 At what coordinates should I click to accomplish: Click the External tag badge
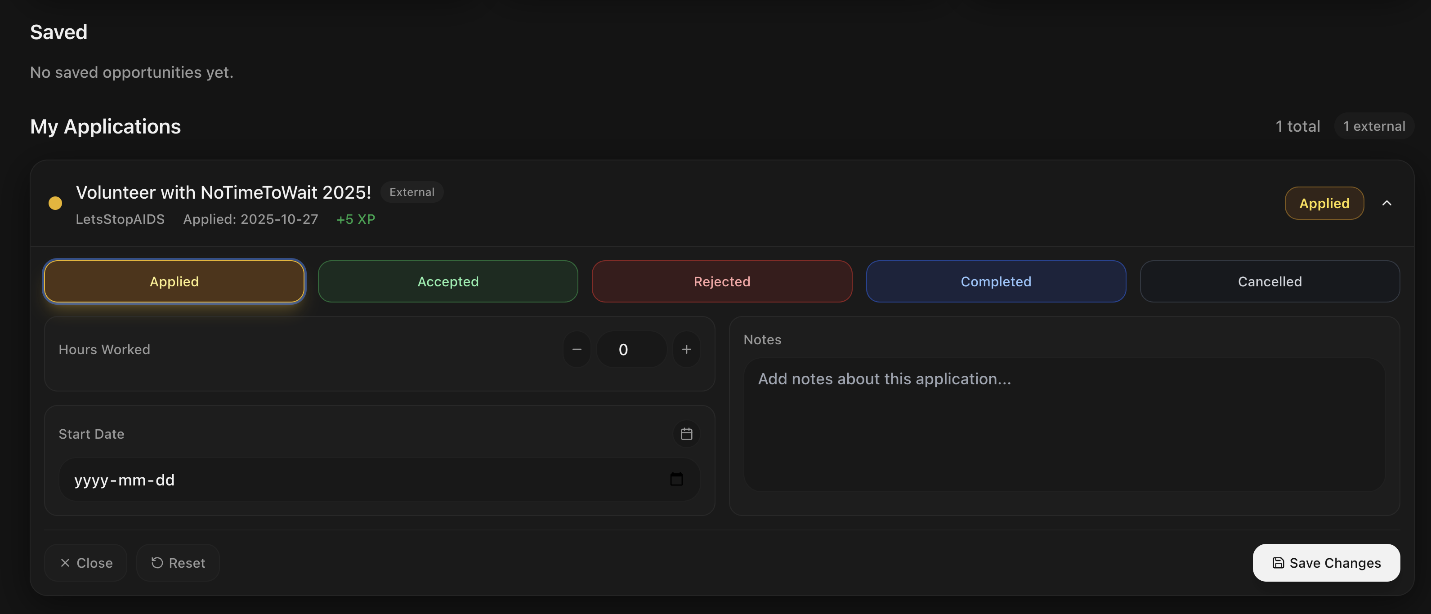pos(411,192)
